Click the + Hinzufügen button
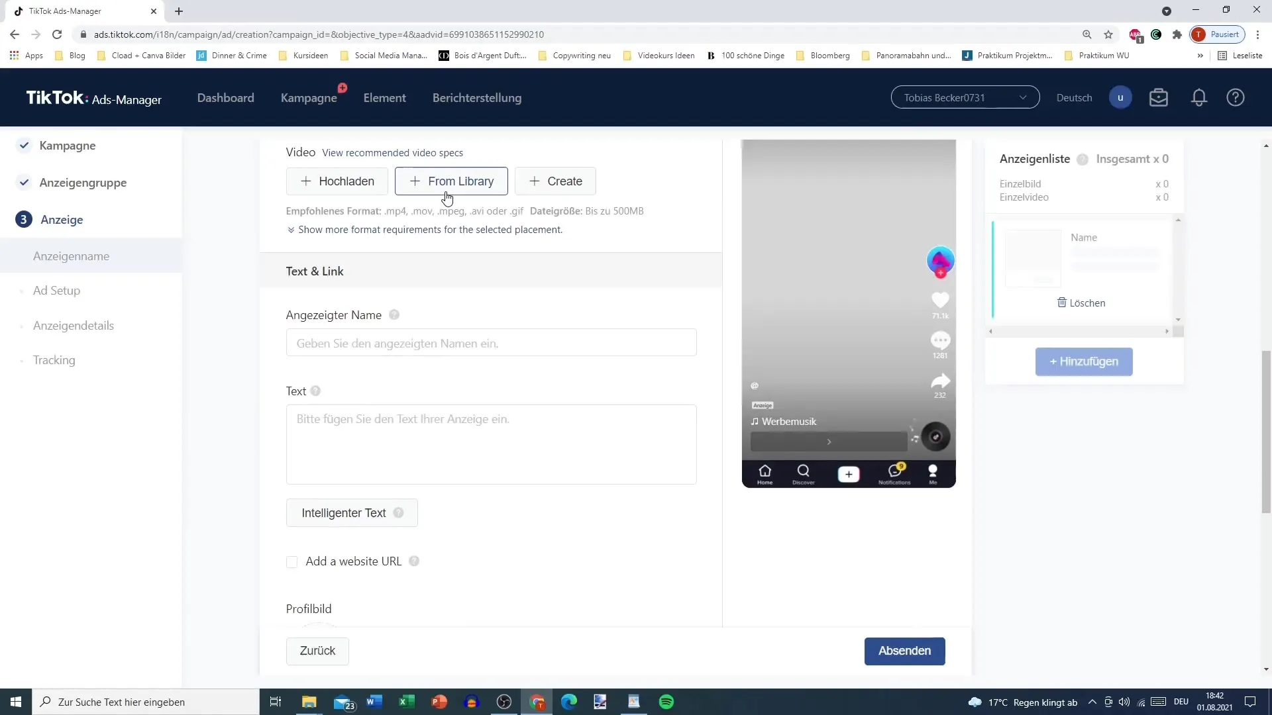 pyautogui.click(x=1084, y=361)
